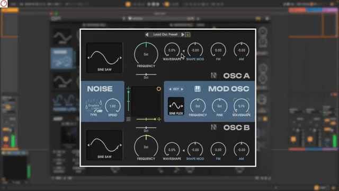Click arrow between OSC A Waveshape and Shape Mod
This screenshot has width=339, height=191.
[183, 51]
